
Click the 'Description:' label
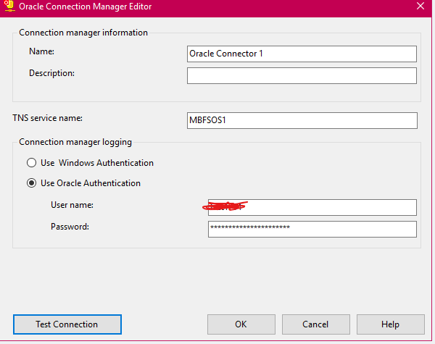point(52,73)
